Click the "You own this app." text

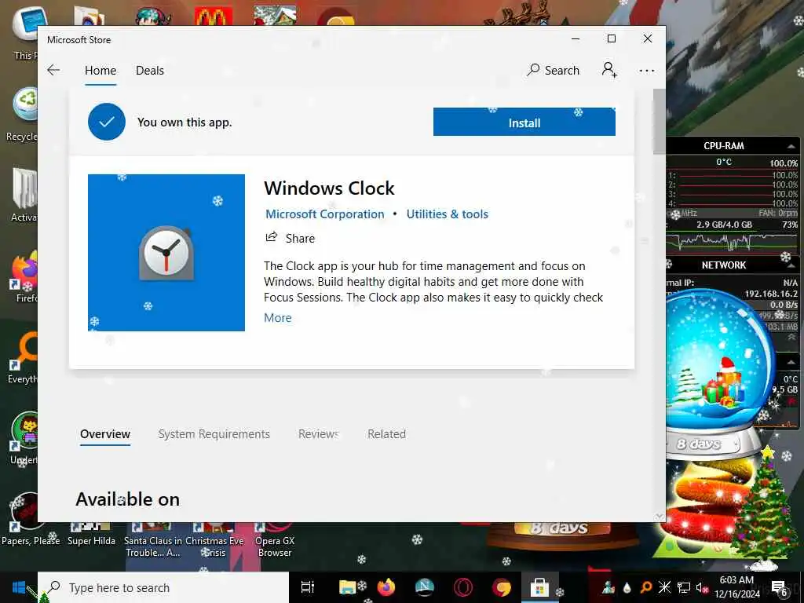click(x=185, y=122)
